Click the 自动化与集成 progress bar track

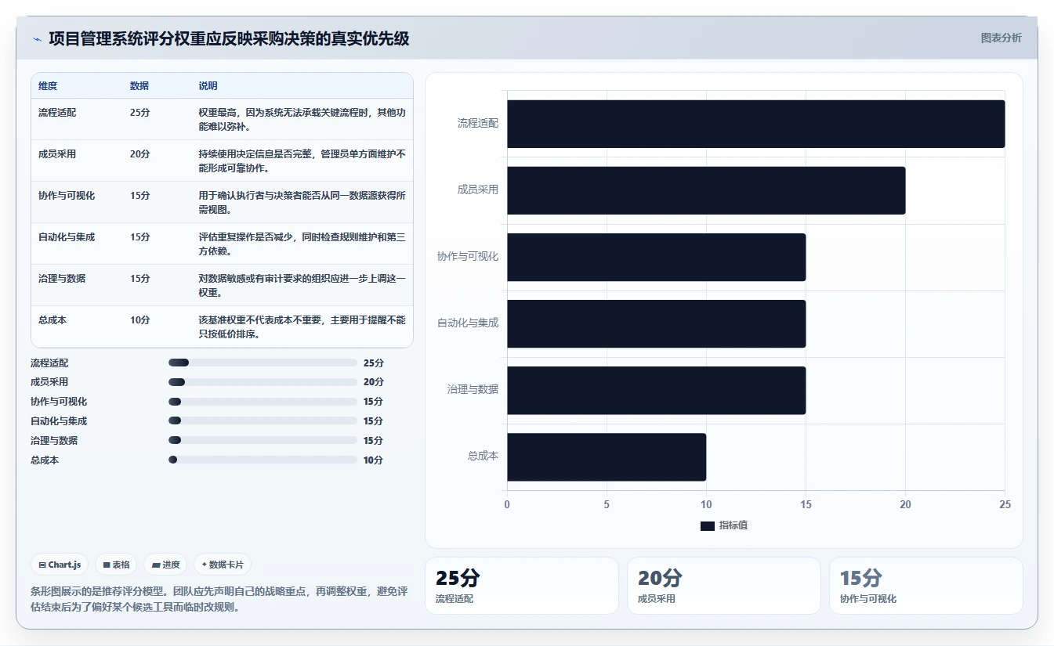pyautogui.click(x=263, y=420)
